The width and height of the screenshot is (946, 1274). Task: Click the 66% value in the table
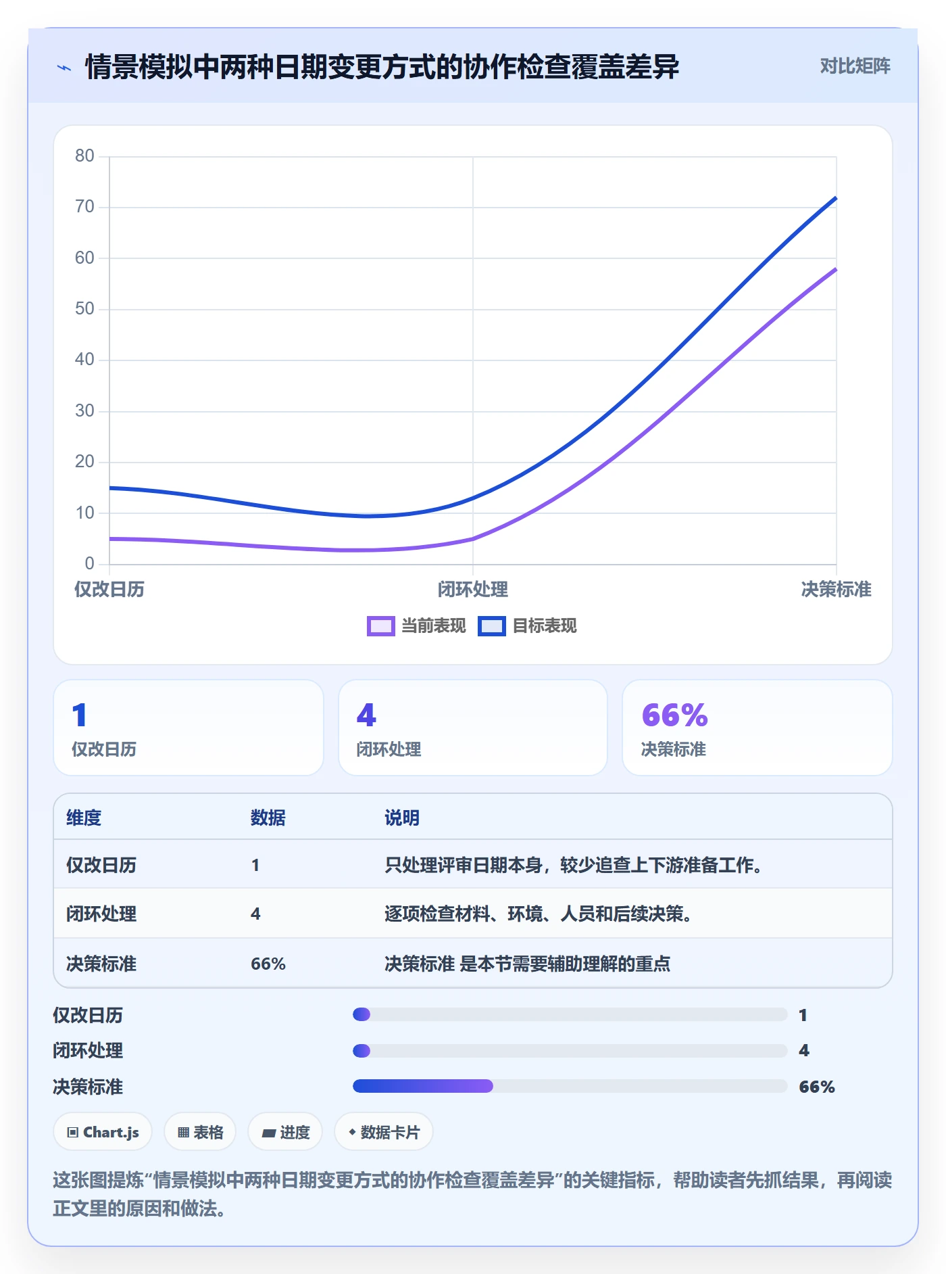click(268, 964)
